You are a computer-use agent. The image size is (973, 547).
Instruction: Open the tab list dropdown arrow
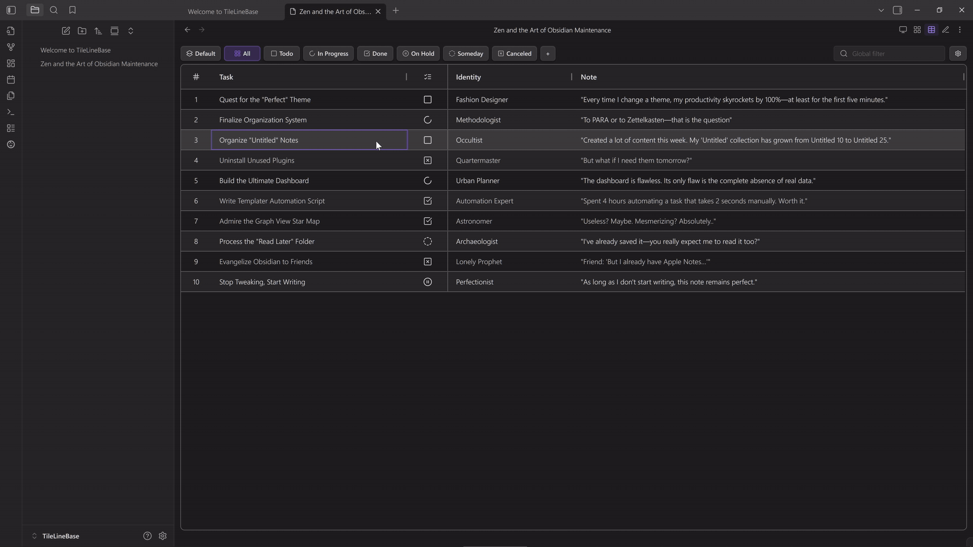pos(881,10)
